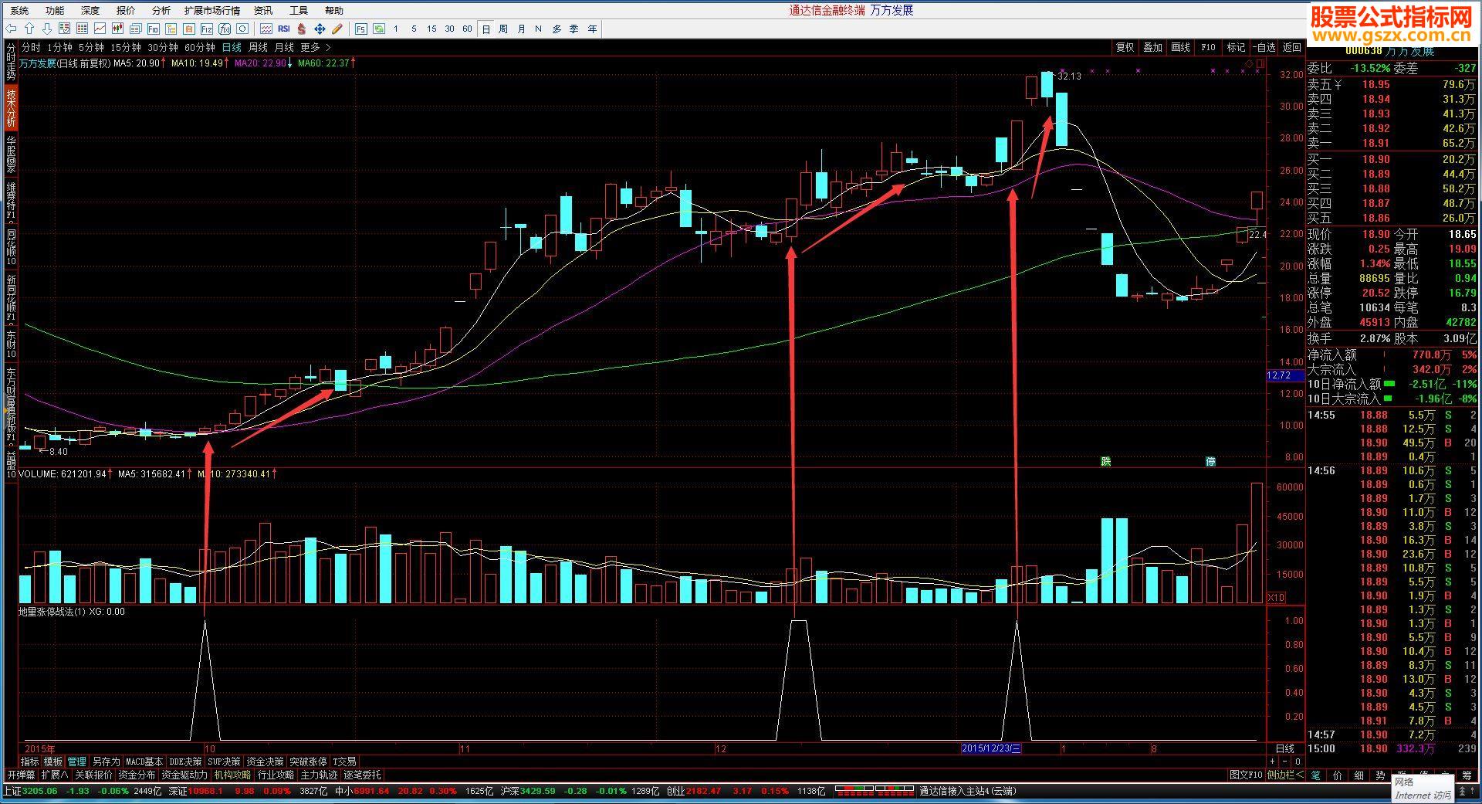Viewport: 1482px width, 804px height.
Task: Open the candlestick chart toolbar icon
Action: (118, 29)
